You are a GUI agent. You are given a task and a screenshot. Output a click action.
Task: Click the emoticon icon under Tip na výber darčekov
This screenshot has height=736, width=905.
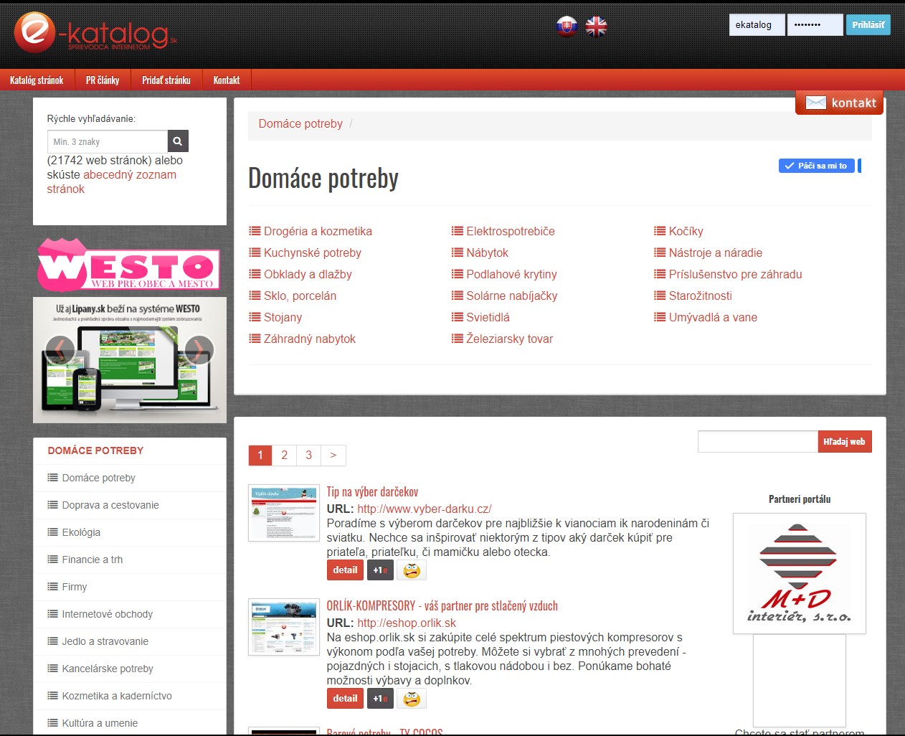point(411,570)
